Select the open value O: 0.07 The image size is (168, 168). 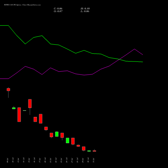pos(58,11)
